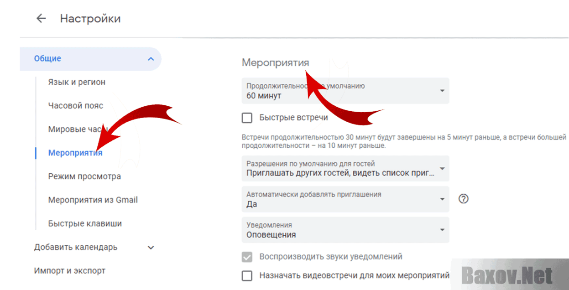This screenshot has width=569, height=290.
Task: Click the back arrow next to Настройки
Action: (41, 19)
